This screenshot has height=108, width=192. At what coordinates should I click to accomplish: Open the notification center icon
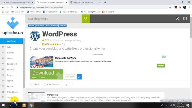coord(188,105)
